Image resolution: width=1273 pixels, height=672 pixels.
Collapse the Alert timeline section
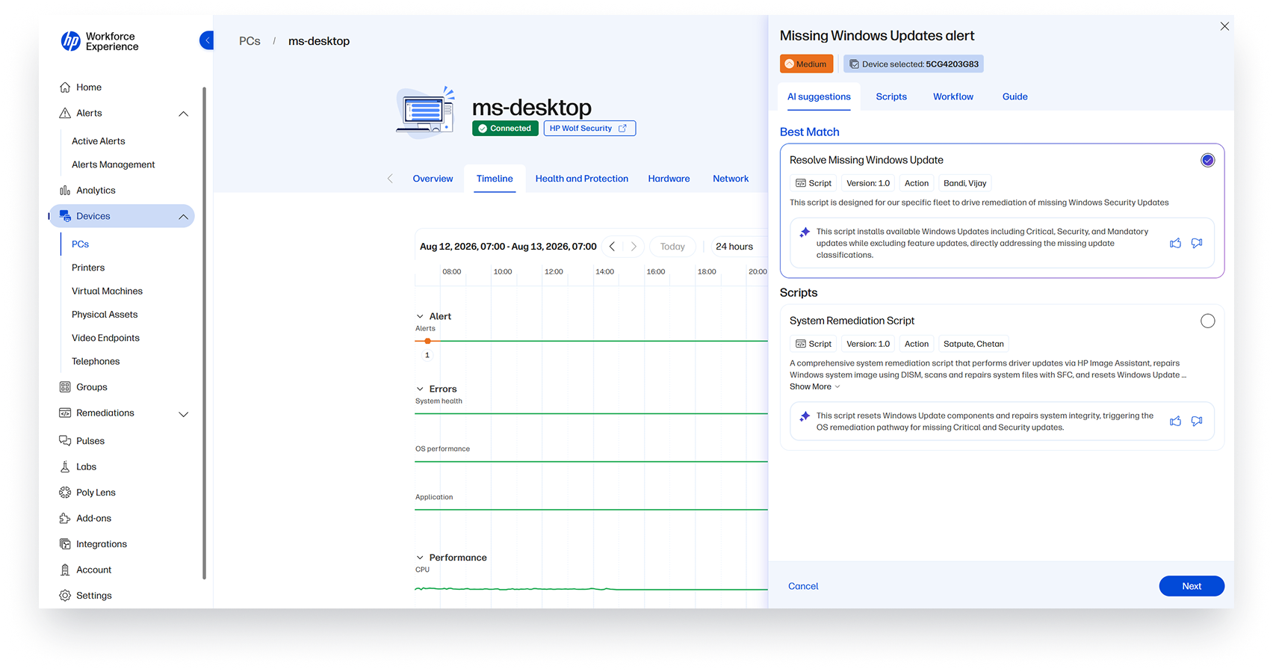coord(420,317)
